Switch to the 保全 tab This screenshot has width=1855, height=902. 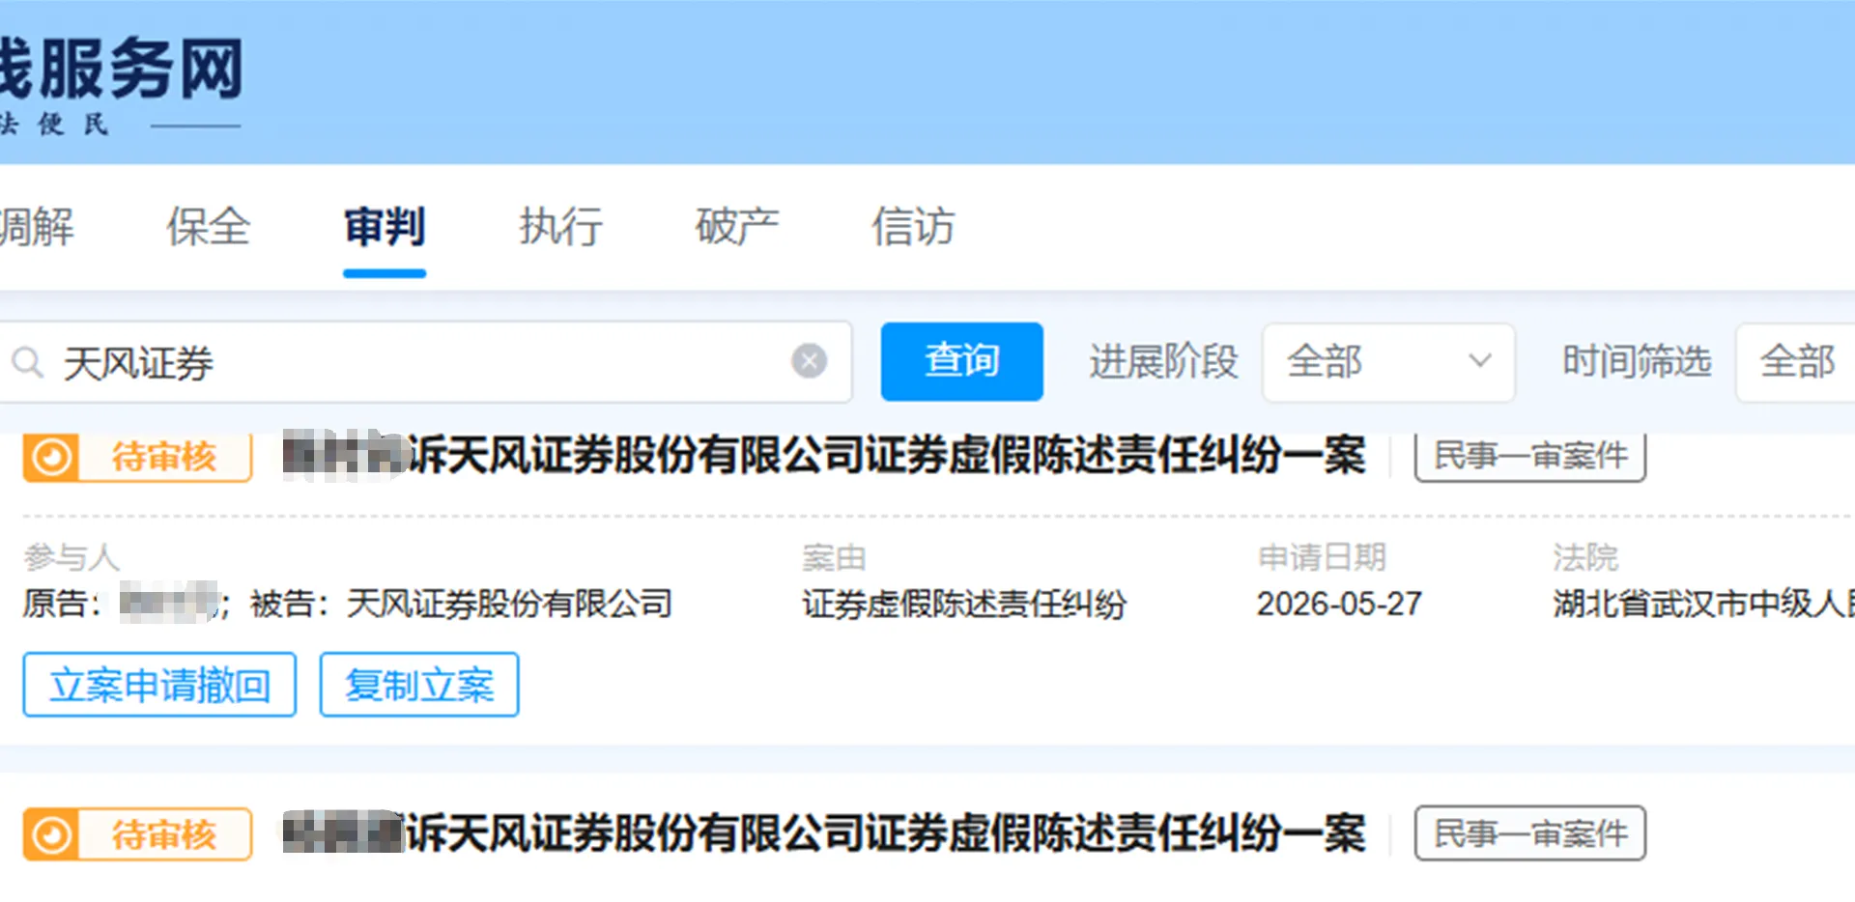(x=208, y=228)
